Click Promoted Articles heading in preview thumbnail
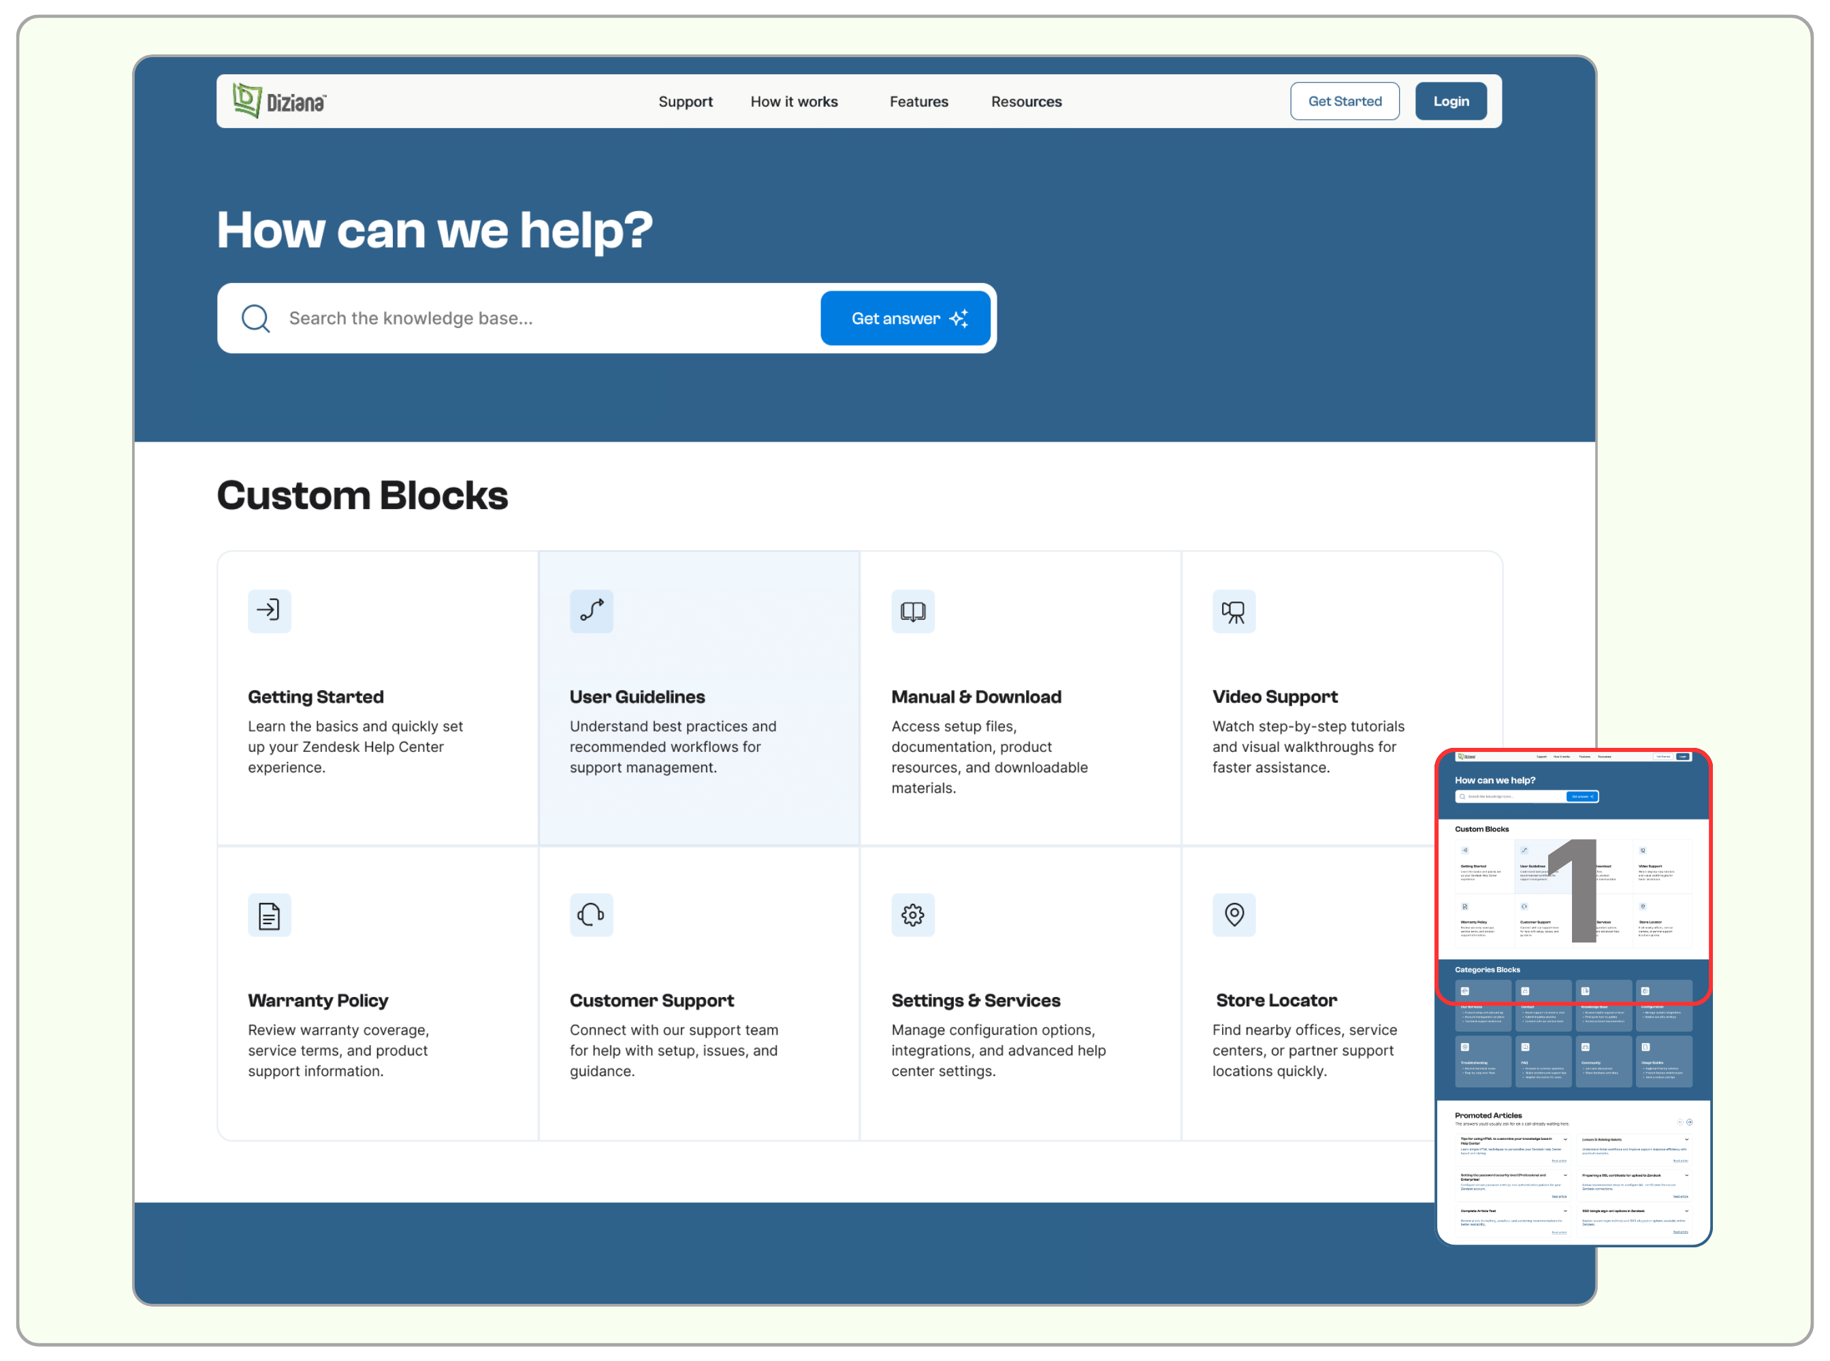1830x1361 pixels. pyautogui.click(x=1488, y=1115)
